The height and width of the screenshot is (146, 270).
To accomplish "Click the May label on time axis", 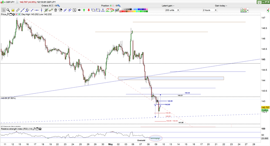I will [110, 144].
